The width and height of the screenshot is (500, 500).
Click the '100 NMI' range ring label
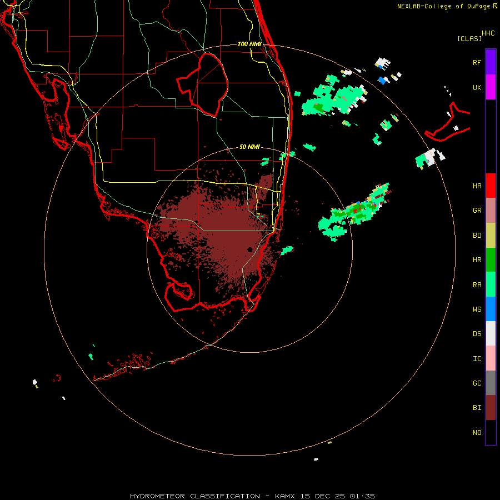tap(249, 44)
